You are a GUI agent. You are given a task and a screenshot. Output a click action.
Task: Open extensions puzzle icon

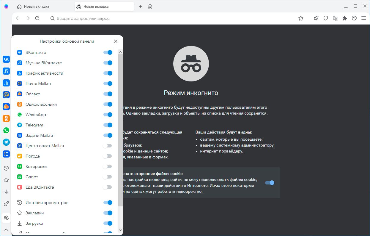[345, 18]
